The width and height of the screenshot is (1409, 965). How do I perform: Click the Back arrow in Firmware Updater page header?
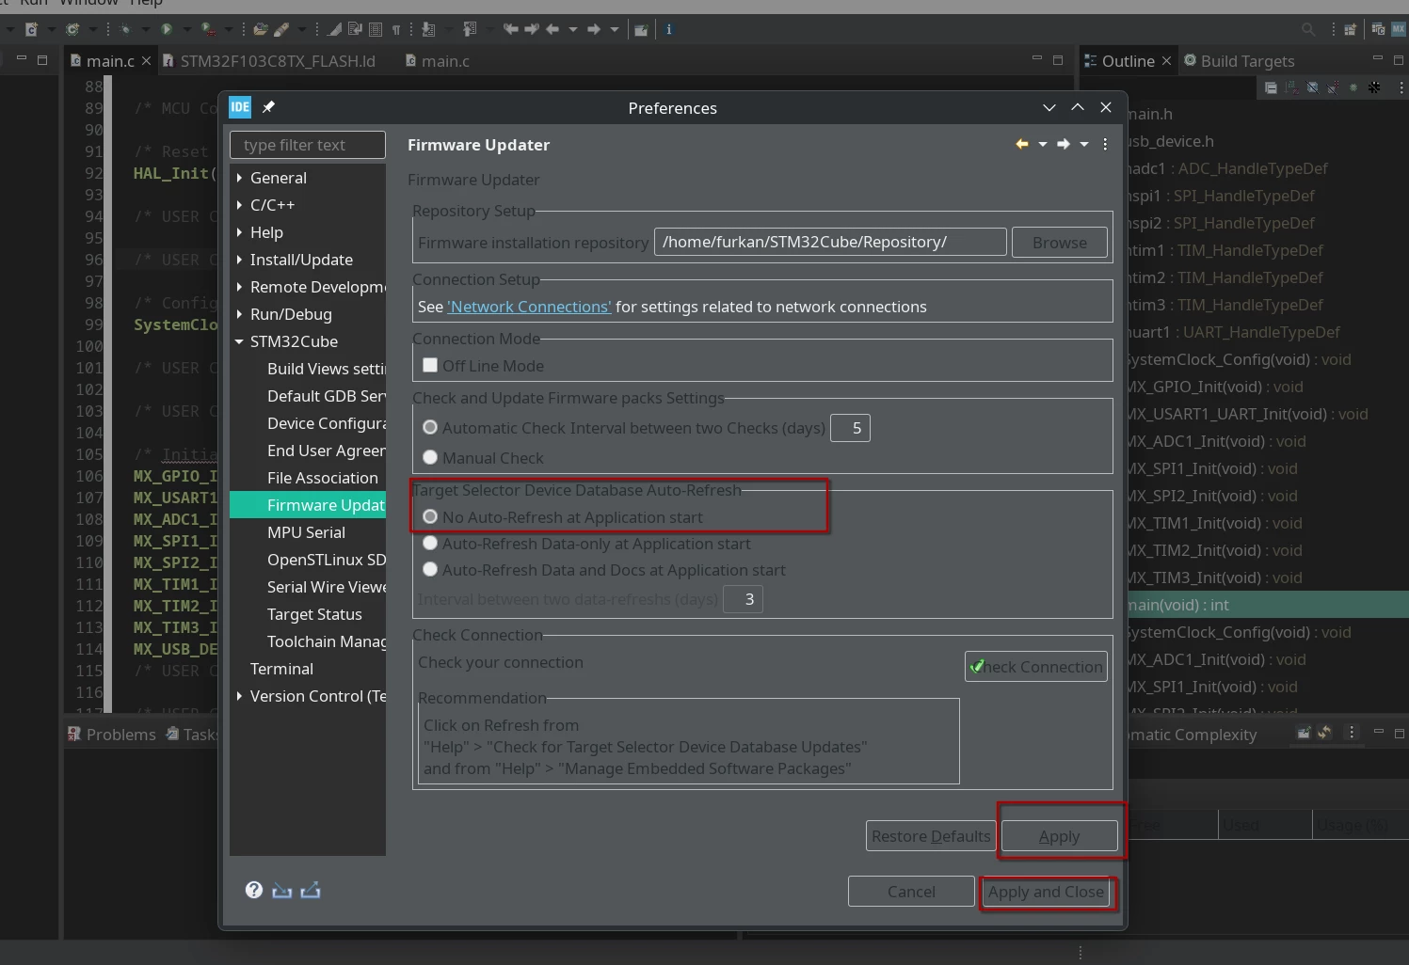[x=1022, y=144]
